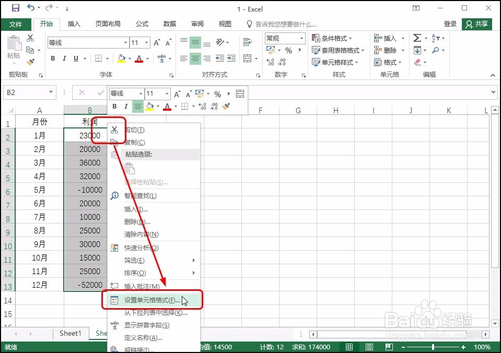Viewport: 501px width, 353px height.
Task: Switch to Page Layout view icon
Action: pyautogui.click(x=369, y=347)
